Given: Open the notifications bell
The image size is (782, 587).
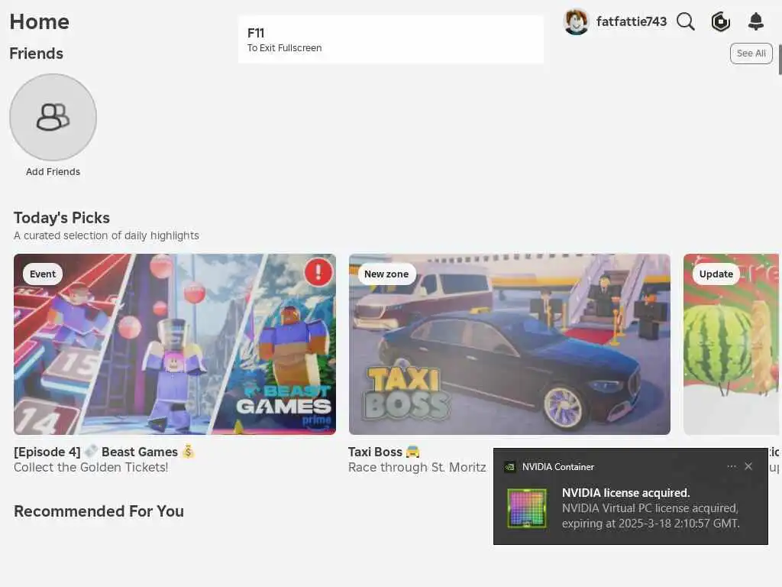Looking at the screenshot, I should pos(756,21).
